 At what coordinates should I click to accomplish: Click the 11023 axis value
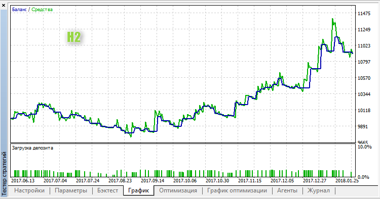coord(364,45)
